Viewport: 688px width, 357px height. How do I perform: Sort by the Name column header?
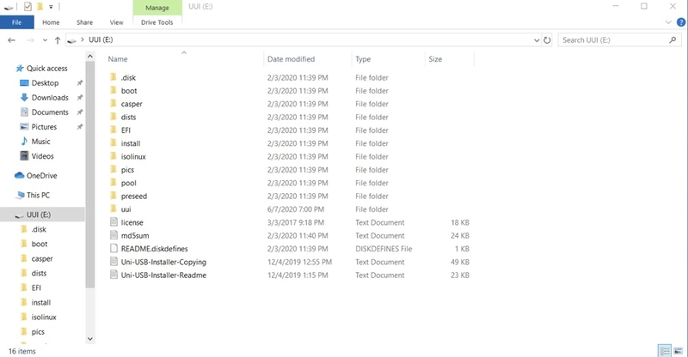tap(118, 59)
